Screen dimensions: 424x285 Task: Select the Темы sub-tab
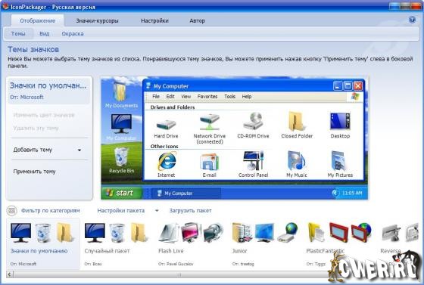(18, 34)
